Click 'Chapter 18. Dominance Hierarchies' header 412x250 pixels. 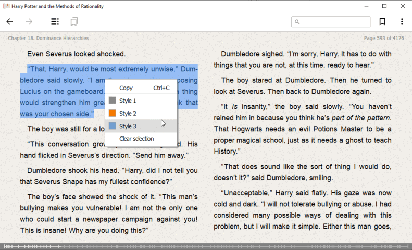point(48,39)
